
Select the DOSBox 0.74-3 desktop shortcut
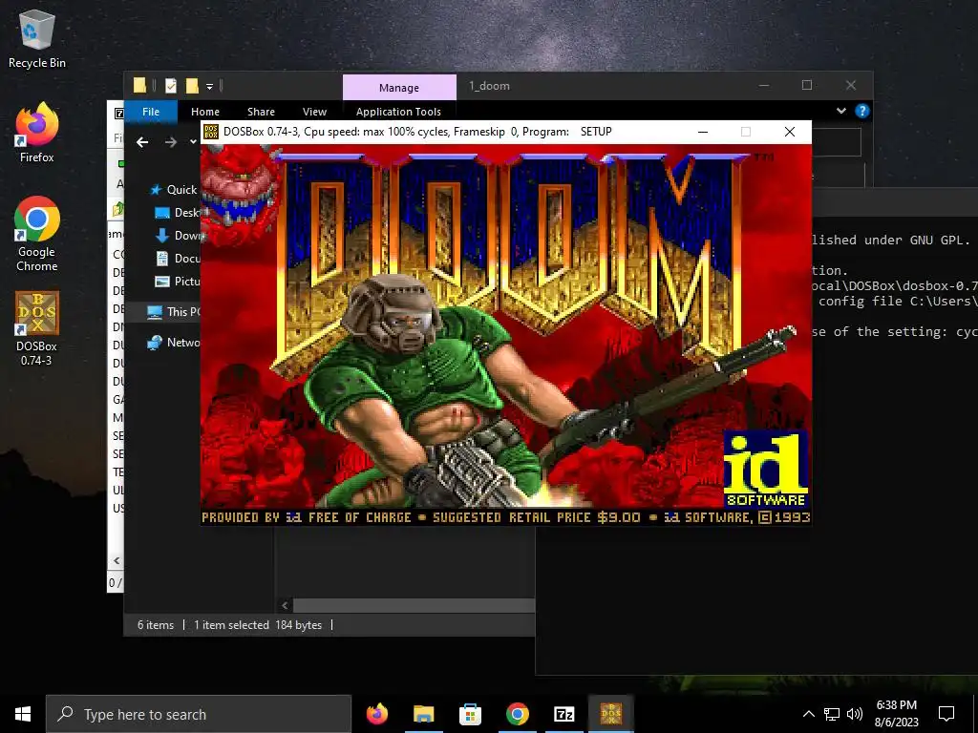click(37, 328)
